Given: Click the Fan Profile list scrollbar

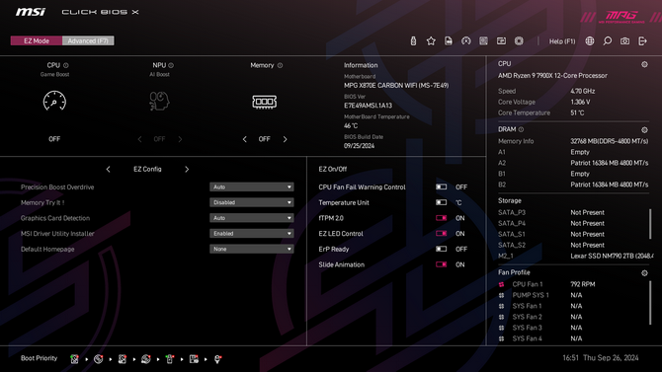Looking at the screenshot, I should point(650,302).
